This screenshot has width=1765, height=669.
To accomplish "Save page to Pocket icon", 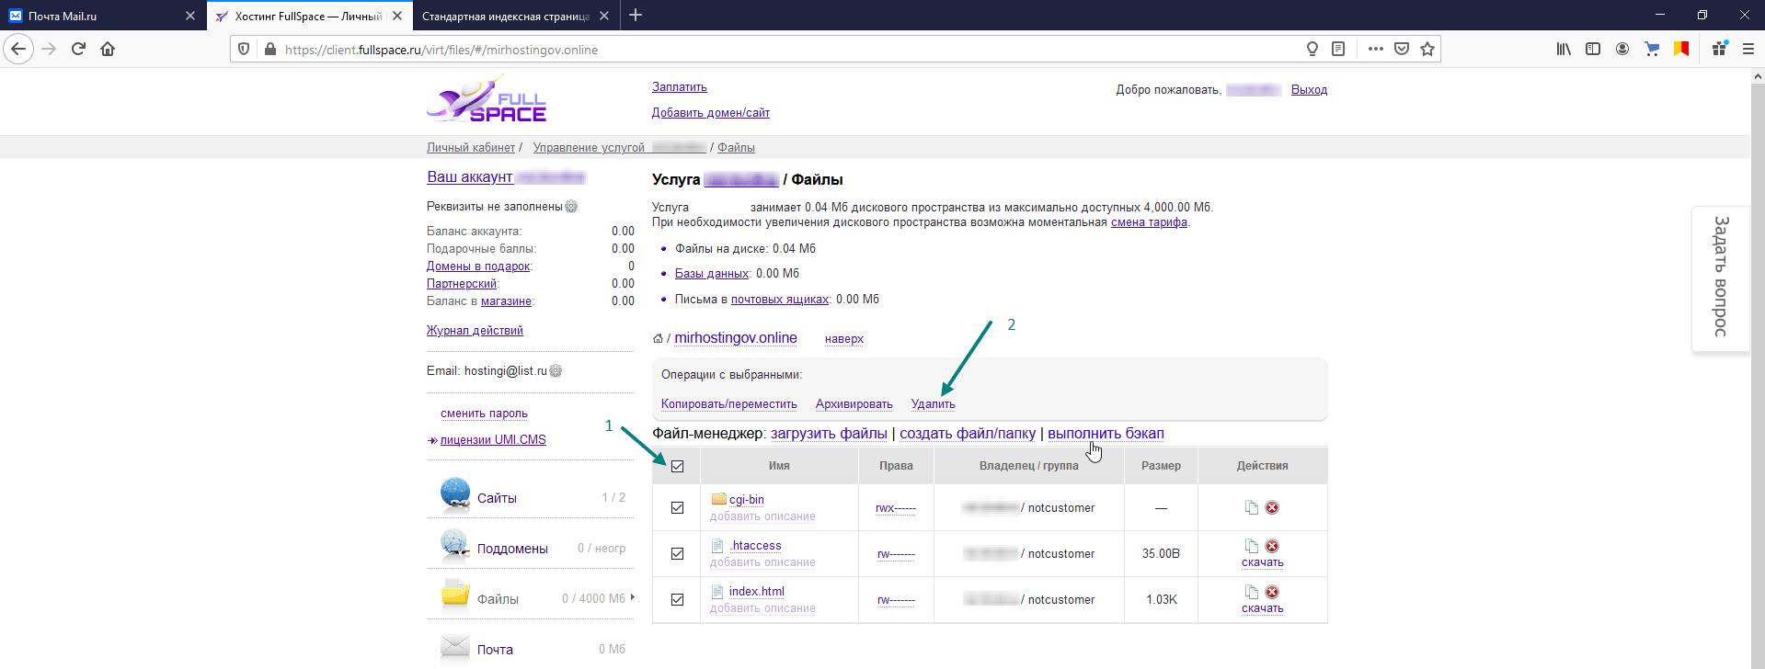I will (1402, 49).
